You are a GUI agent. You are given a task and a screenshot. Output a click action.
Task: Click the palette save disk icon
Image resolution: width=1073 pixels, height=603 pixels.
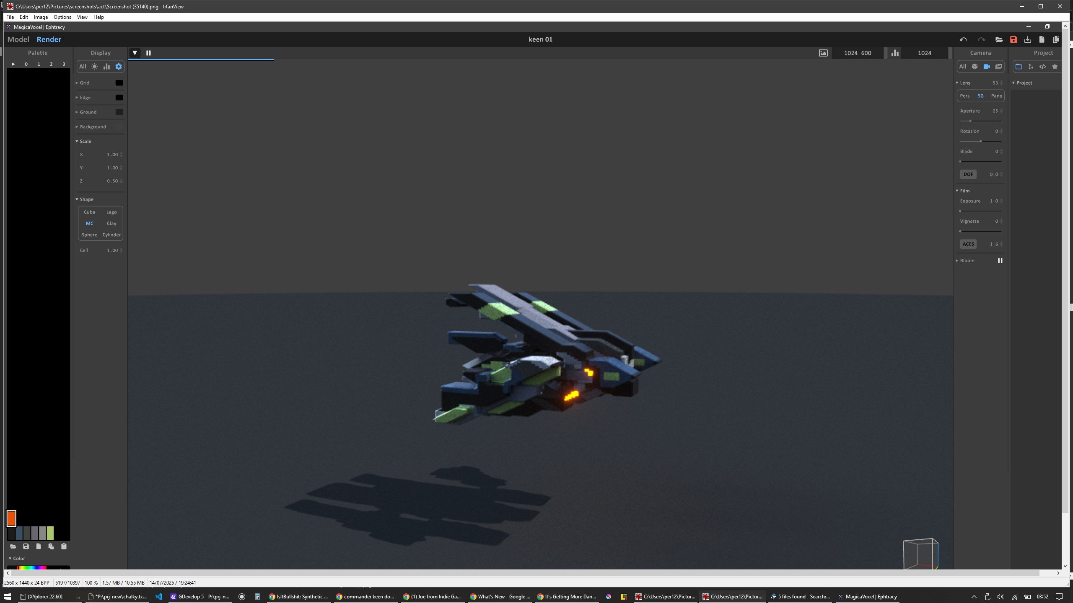[26, 546]
